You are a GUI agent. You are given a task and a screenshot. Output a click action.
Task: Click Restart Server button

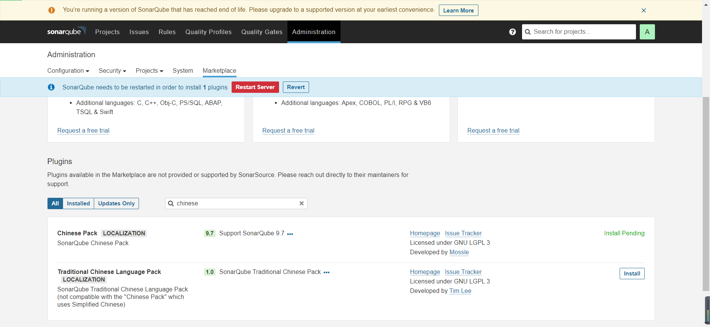(255, 87)
